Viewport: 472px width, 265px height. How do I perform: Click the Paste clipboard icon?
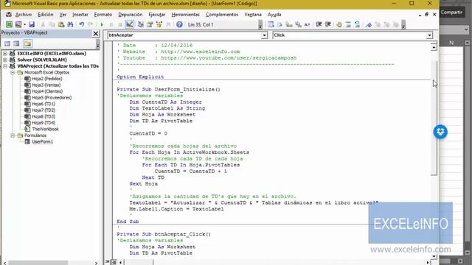pyautogui.click(x=61, y=24)
